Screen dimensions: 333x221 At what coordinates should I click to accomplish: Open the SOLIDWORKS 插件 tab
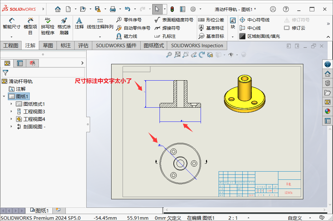pos(116,46)
